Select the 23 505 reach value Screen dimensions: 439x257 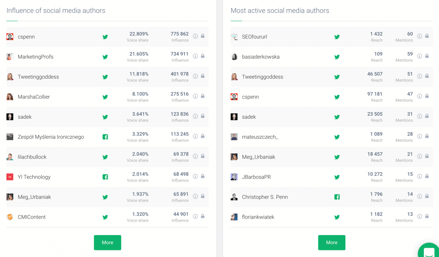point(375,114)
